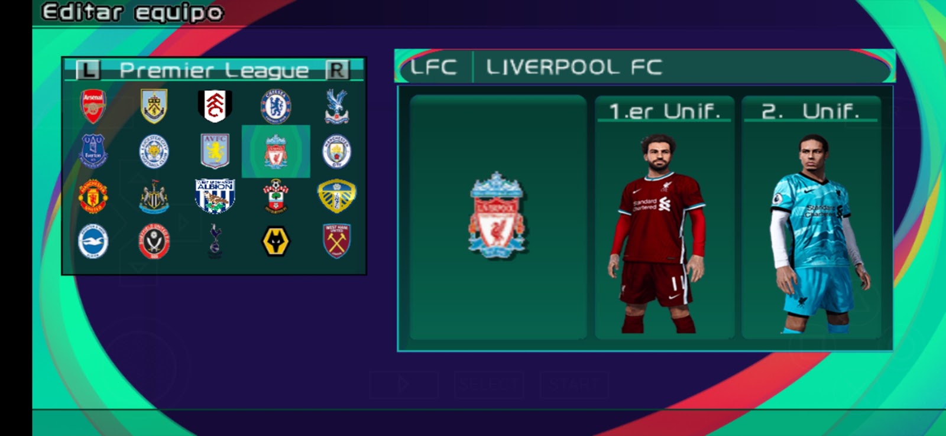Switch to next league with R button
The height and width of the screenshot is (436, 946).
click(338, 70)
